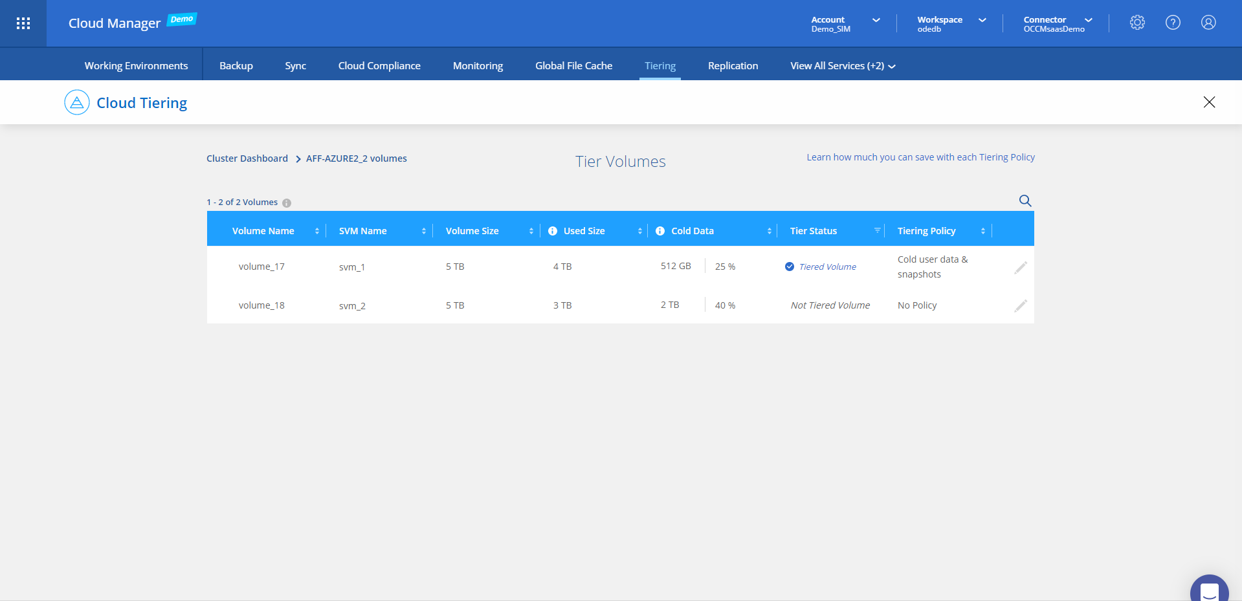Viewport: 1242px width, 601px height.
Task: Click the help question mark icon
Action: 1173,23
